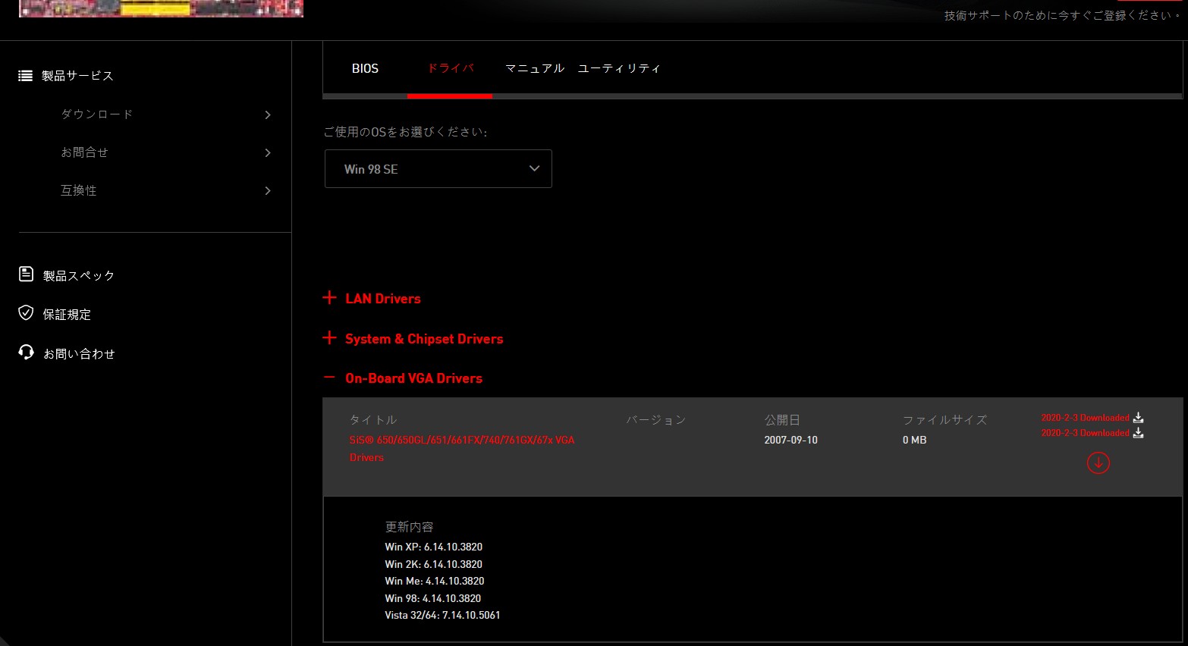Expand the お問合せ sidebar chevron
1188x646 pixels.
[268, 152]
